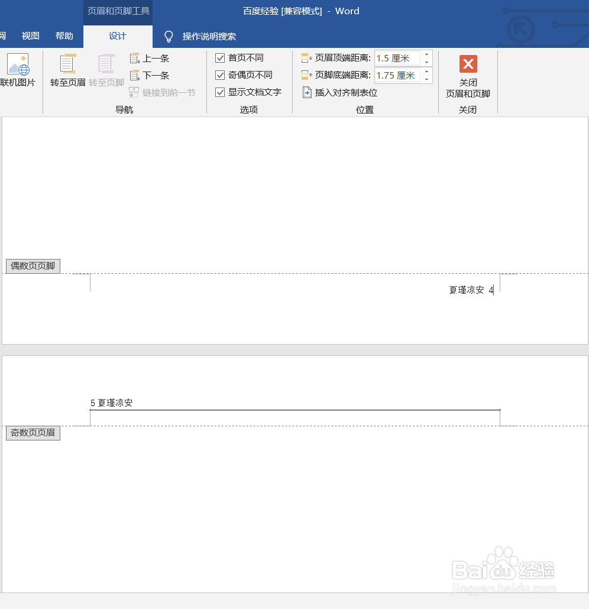Screen dimensions: 589x609
Task: Decrease footer distance with down stepper arrow
Action: pos(426,78)
